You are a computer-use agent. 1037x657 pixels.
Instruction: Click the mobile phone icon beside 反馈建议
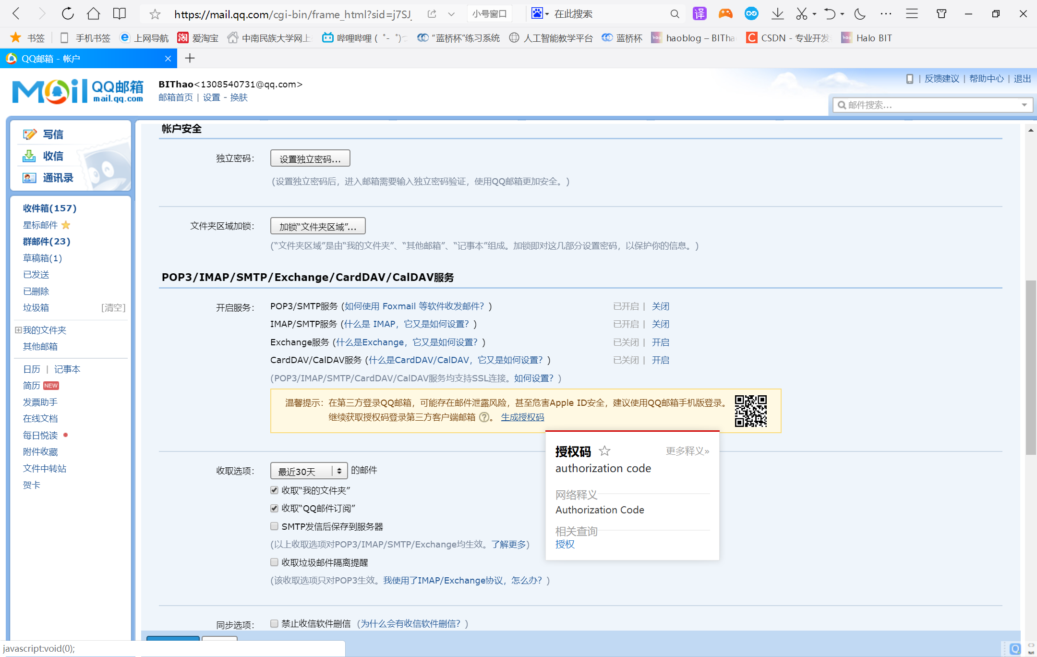coord(909,79)
